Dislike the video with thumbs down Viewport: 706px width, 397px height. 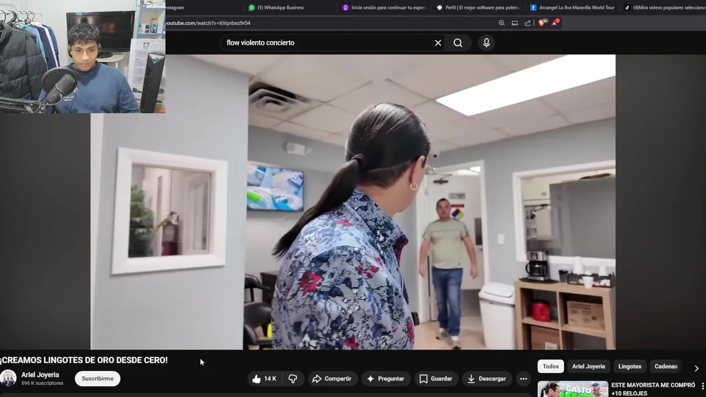tap(293, 379)
